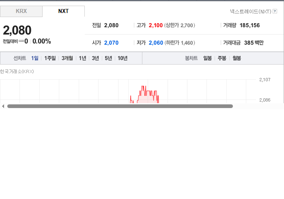Click the red intraday price line chart

(x=144, y=95)
